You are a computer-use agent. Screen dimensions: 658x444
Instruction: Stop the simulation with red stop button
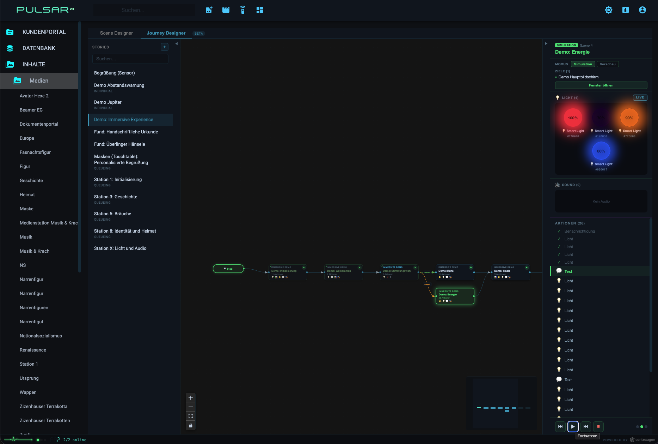[598, 426]
